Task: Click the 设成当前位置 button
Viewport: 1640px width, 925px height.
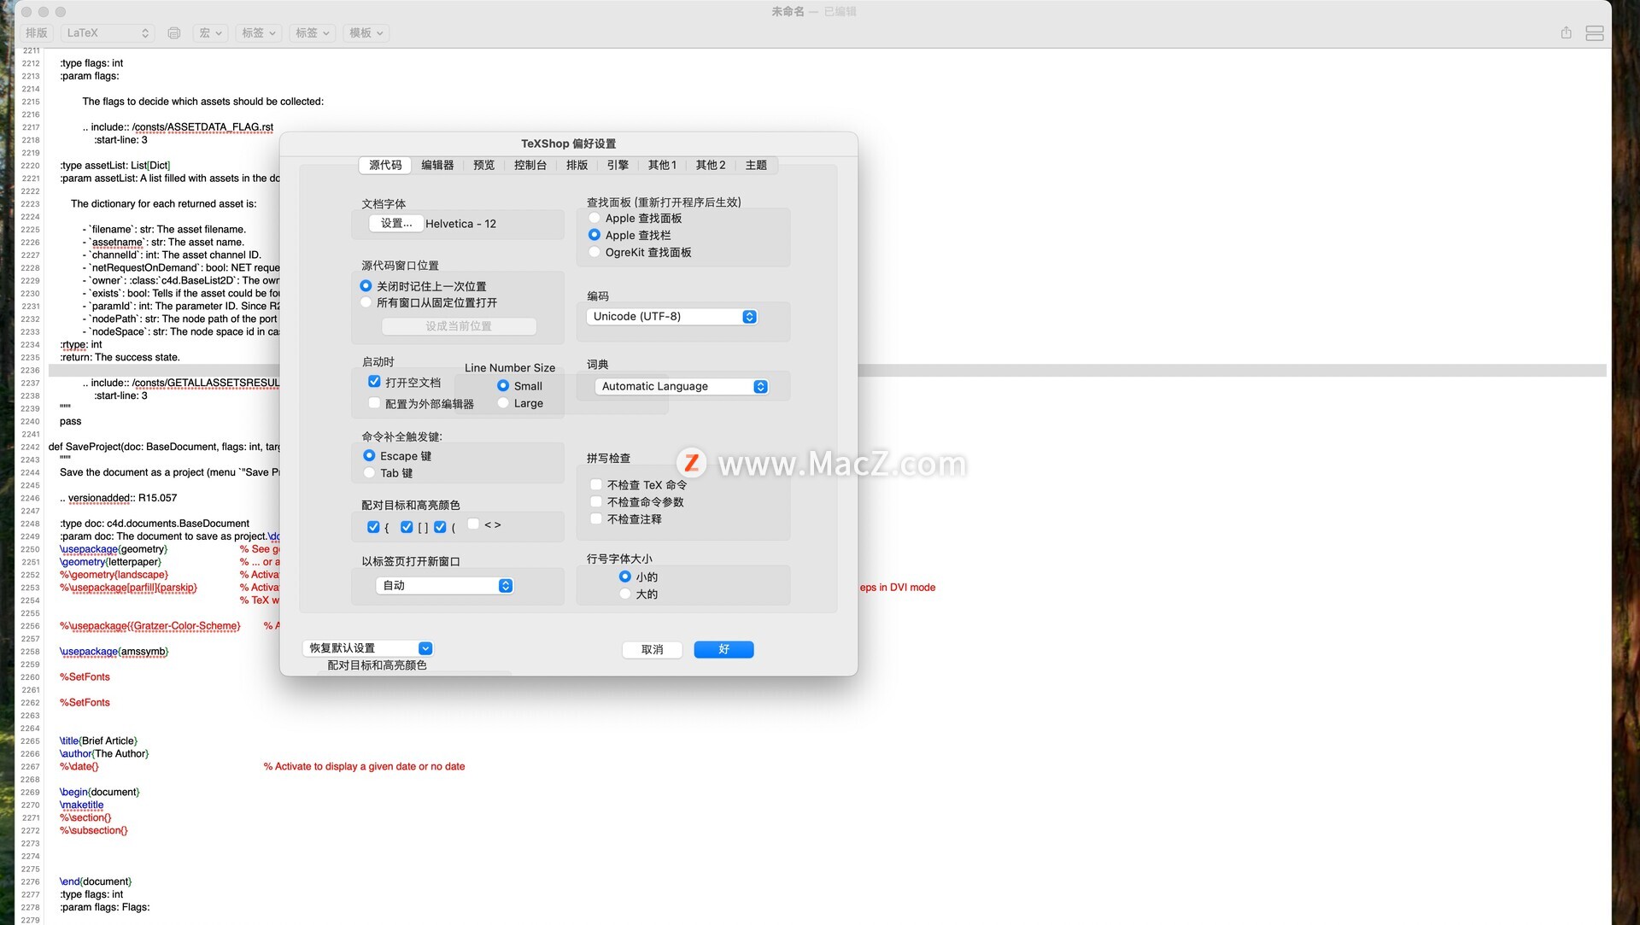Action: (459, 326)
